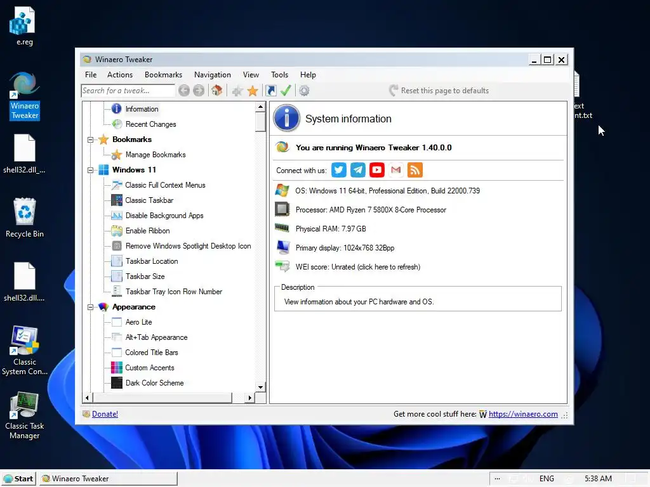The height and width of the screenshot is (487, 650).
Task: Click the Start button on taskbar
Action: pyautogui.click(x=18, y=479)
